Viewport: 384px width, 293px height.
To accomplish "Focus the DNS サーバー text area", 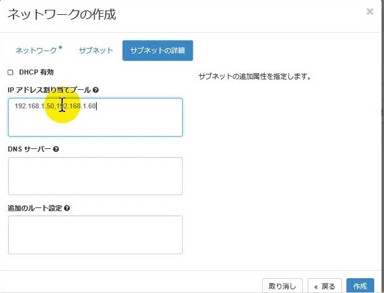I will point(95,176).
